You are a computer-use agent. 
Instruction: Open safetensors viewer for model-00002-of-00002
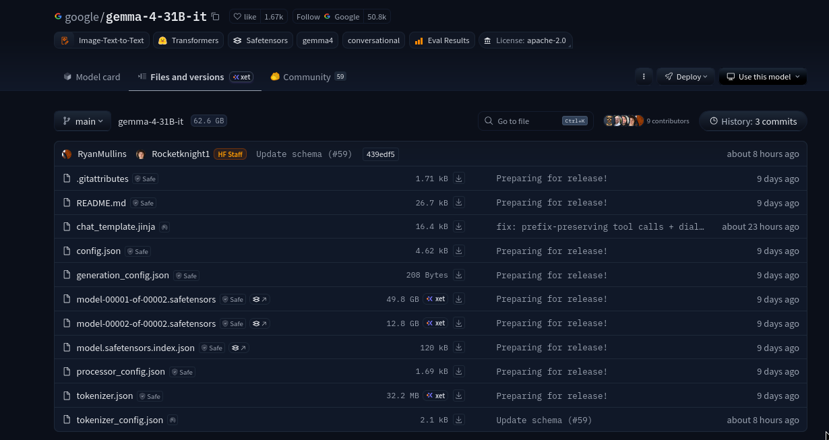tap(259, 323)
